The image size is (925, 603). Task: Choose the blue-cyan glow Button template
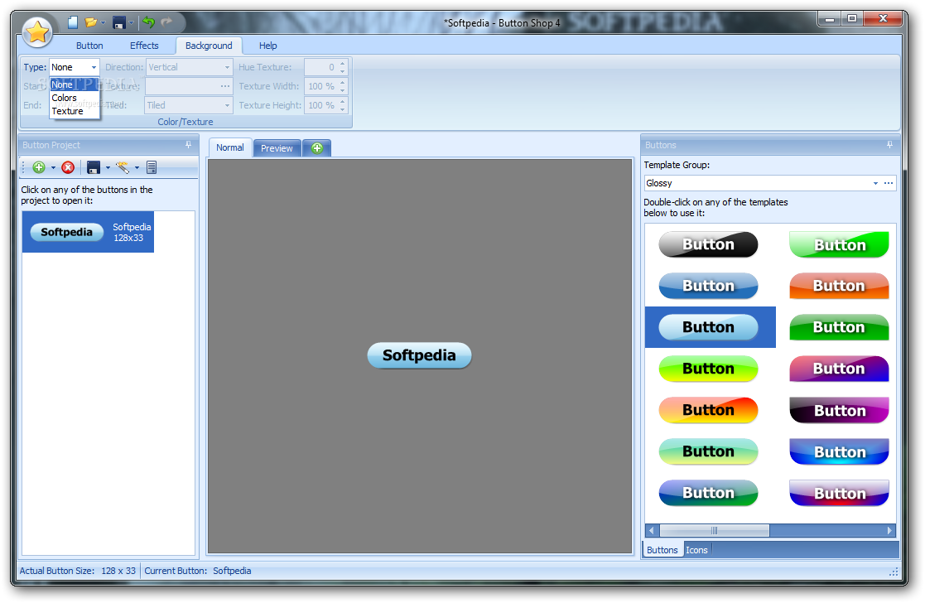(x=840, y=451)
